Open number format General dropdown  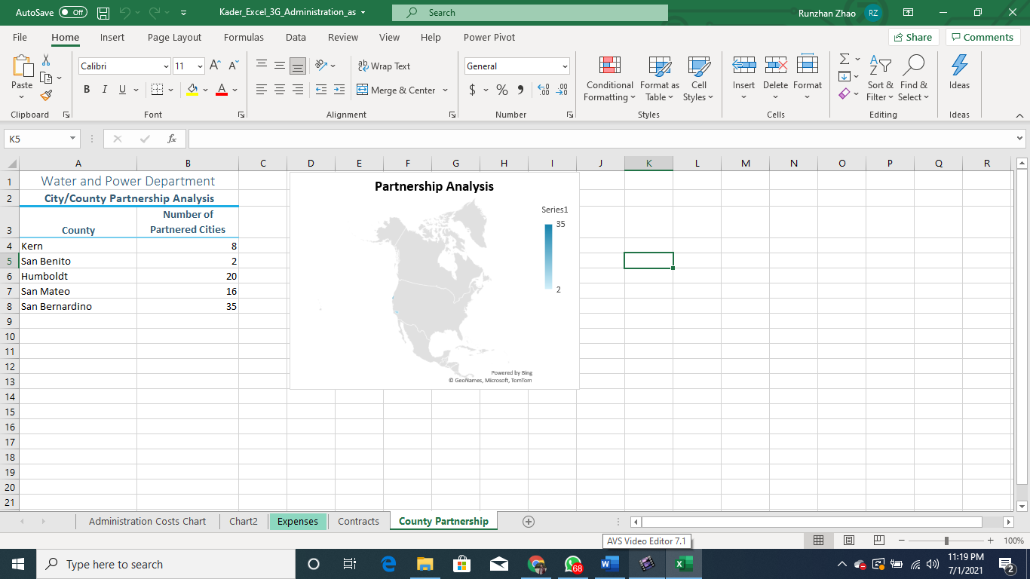coord(565,66)
